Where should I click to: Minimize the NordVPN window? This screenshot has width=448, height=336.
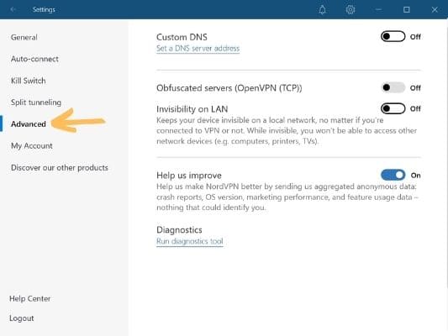point(378,10)
